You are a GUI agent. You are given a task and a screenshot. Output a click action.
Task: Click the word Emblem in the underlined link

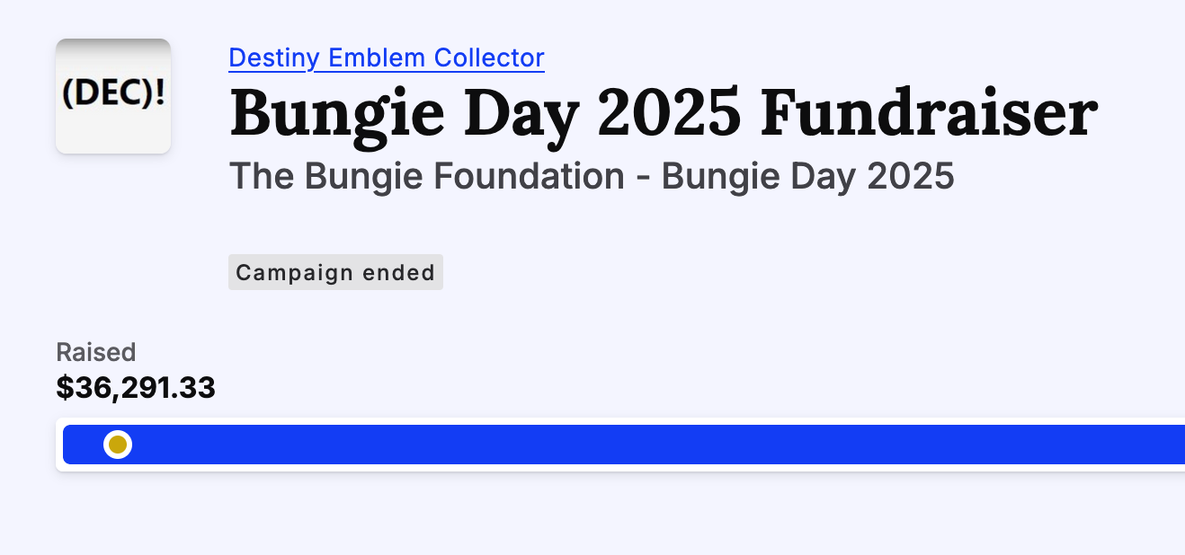378,58
